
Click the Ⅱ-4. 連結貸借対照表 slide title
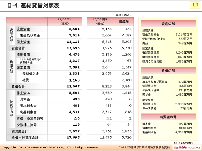click(34, 5)
